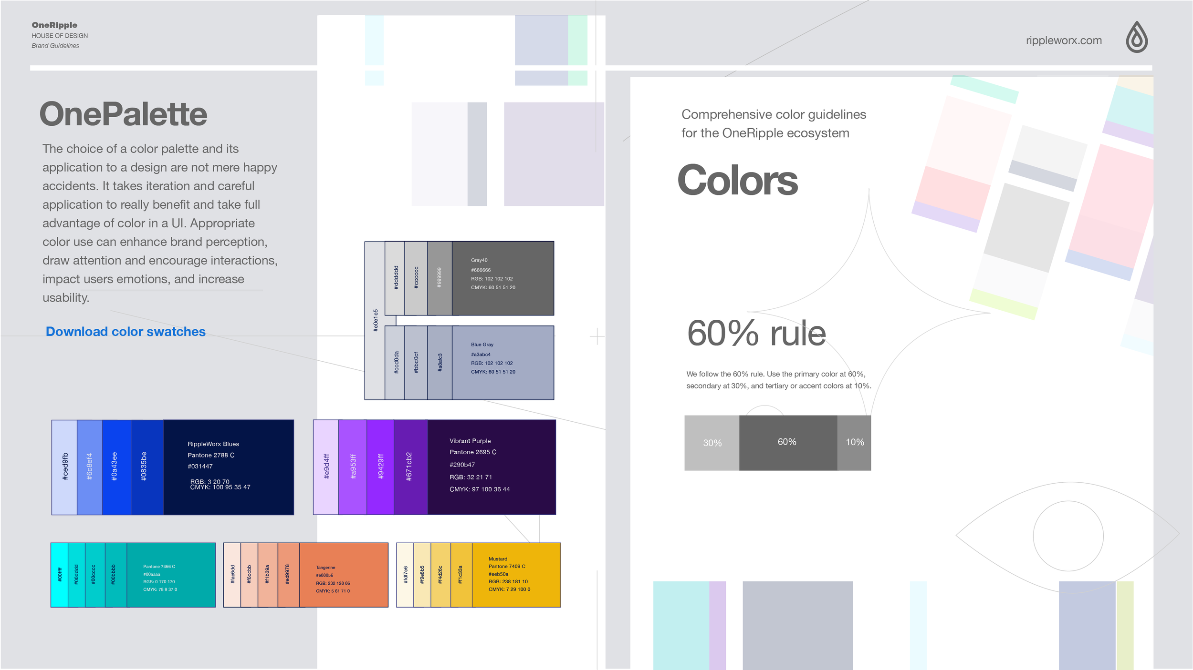Image resolution: width=1193 pixels, height=670 pixels.
Task: Select the #0835be blue swatch
Action: 147,467
